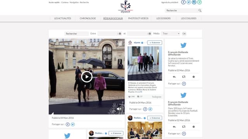Open the fhollande office meeting photo
The image size is (248, 139).
coord(145,131)
